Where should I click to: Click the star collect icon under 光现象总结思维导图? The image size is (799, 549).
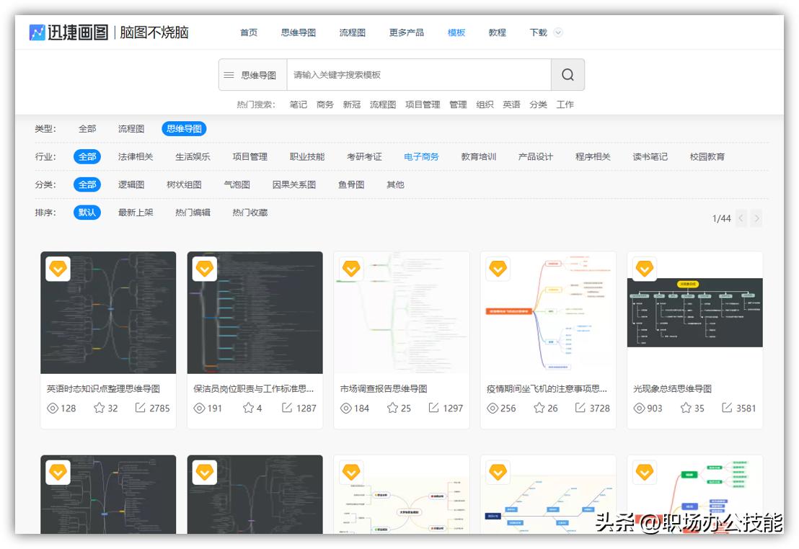click(687, 407)
